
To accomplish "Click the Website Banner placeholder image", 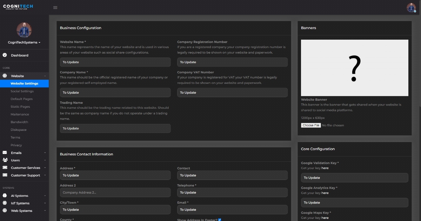I will (354, 67).
